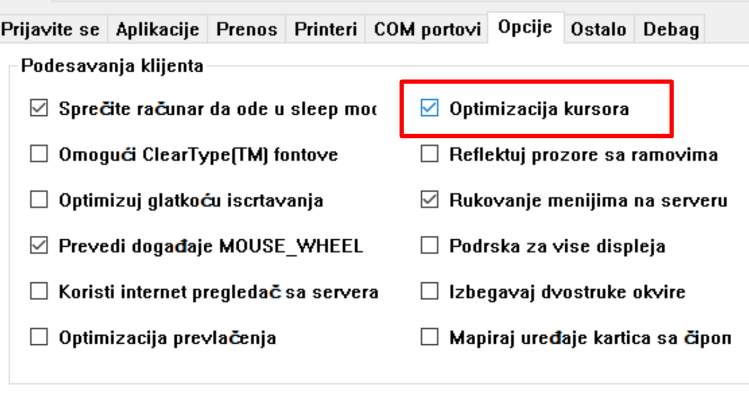
Task: Check Optimizuj glatkoću iscrtavanja
Action: tap(39, 200)
